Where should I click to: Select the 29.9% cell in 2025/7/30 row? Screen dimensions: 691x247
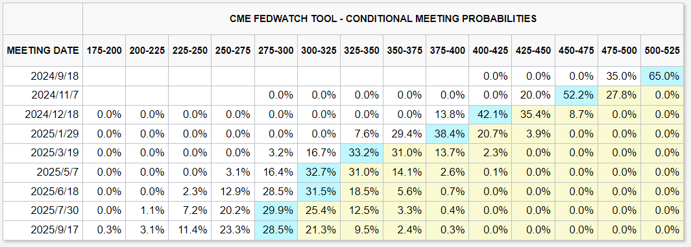coord(276,211)
